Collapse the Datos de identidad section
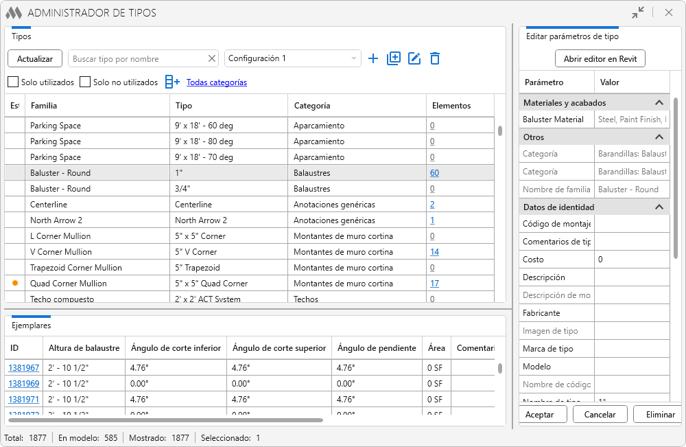 (x=659, y=207)
